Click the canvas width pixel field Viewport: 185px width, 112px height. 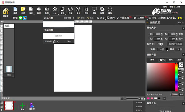157,34
